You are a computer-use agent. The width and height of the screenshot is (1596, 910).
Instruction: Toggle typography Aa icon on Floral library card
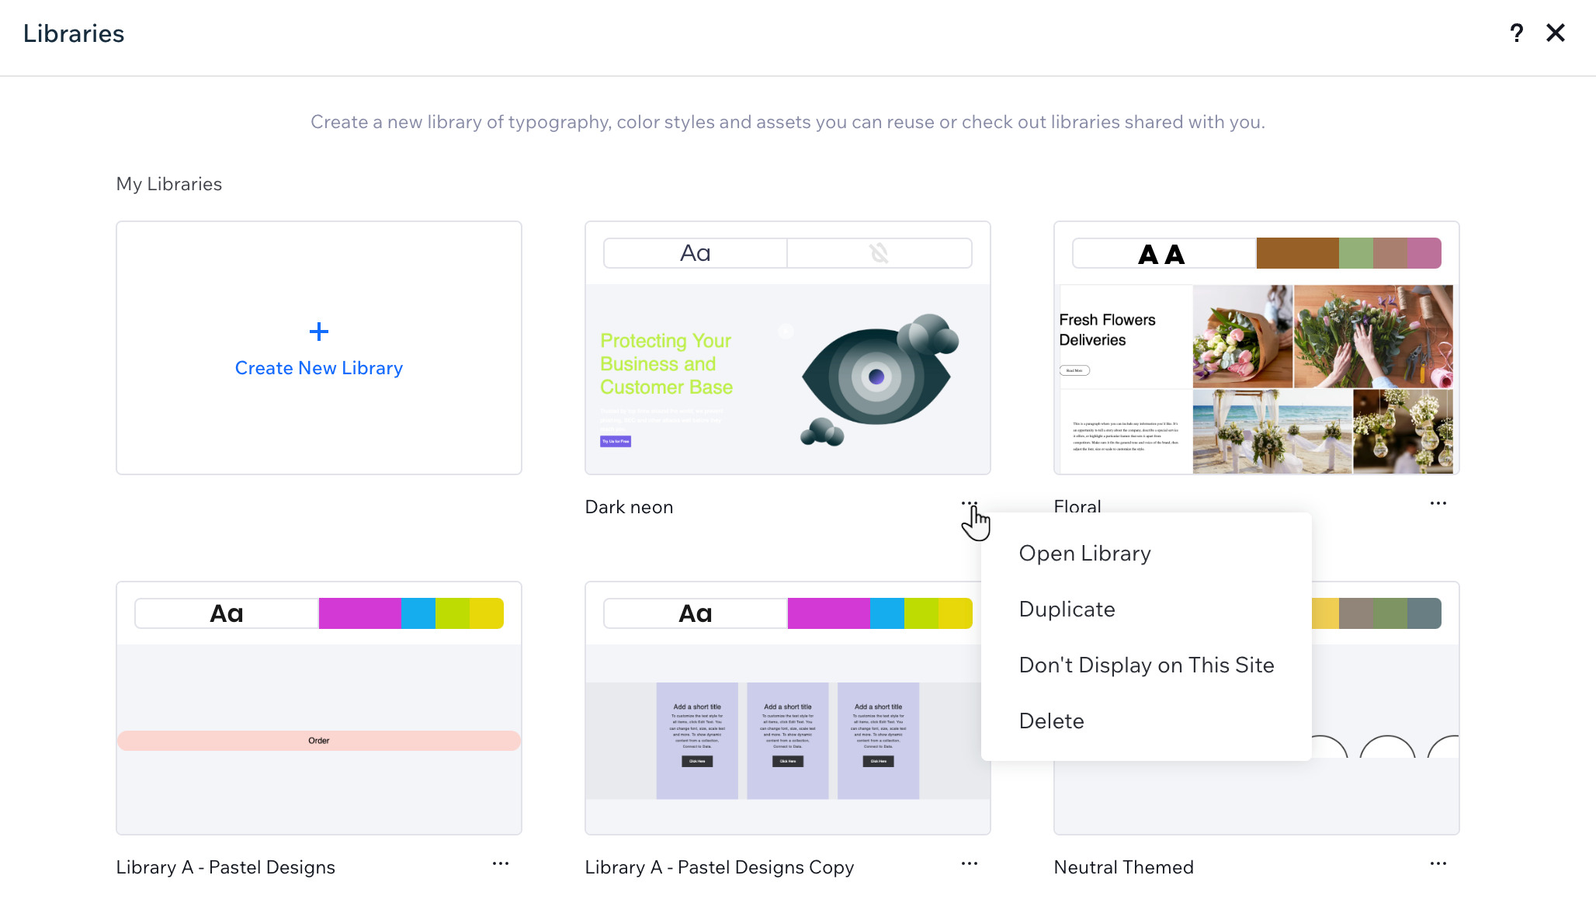click(1161, 255)
